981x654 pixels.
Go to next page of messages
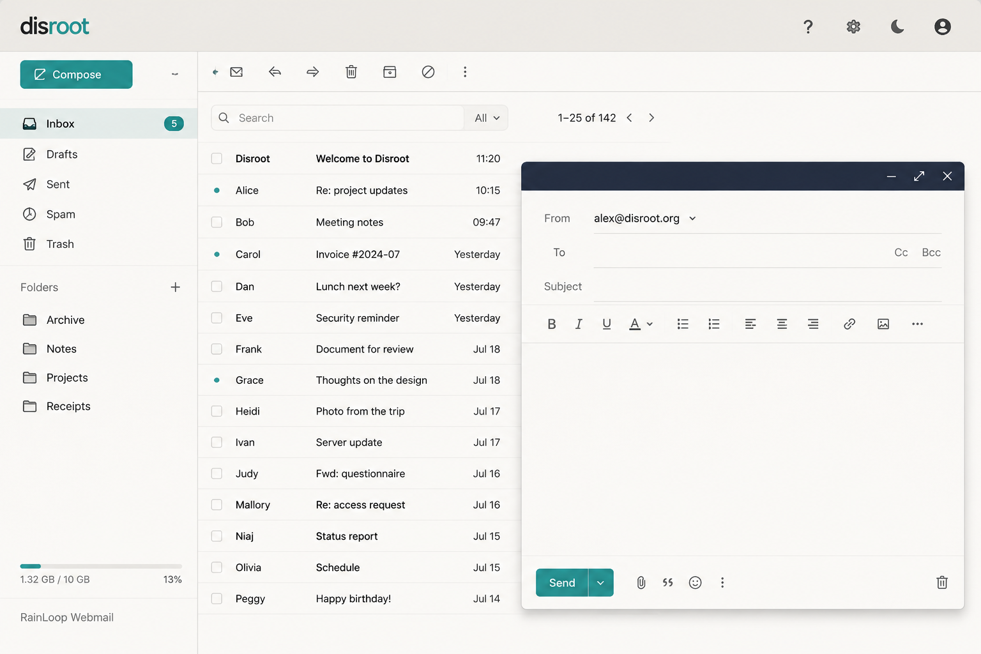(651, 118)
